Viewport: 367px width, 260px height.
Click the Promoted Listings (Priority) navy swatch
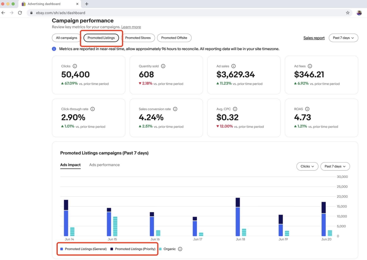[x=112, y=249]
